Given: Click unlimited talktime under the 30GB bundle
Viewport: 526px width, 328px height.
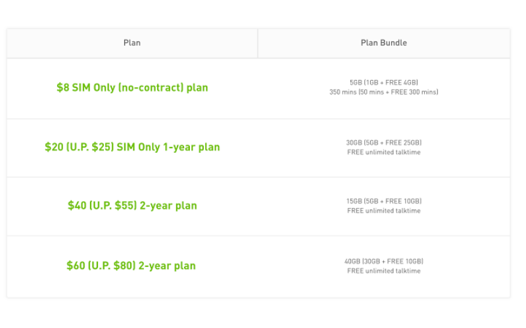Looking at the screenshot, I should (383, 152).
